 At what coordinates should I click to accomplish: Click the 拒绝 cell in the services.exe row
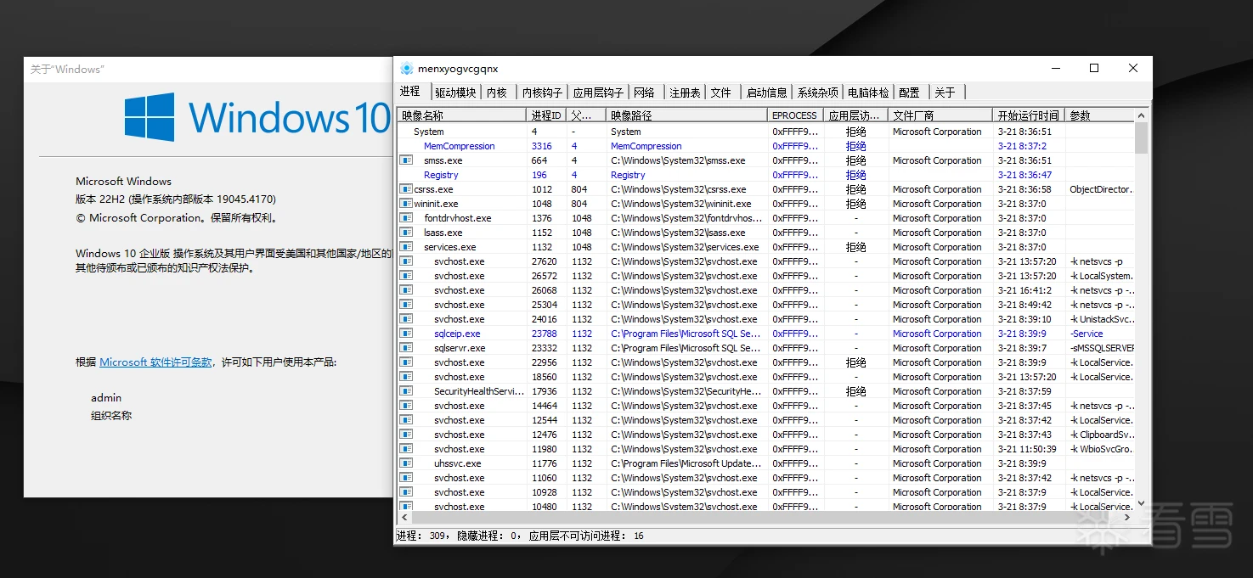tap(855, 247)
